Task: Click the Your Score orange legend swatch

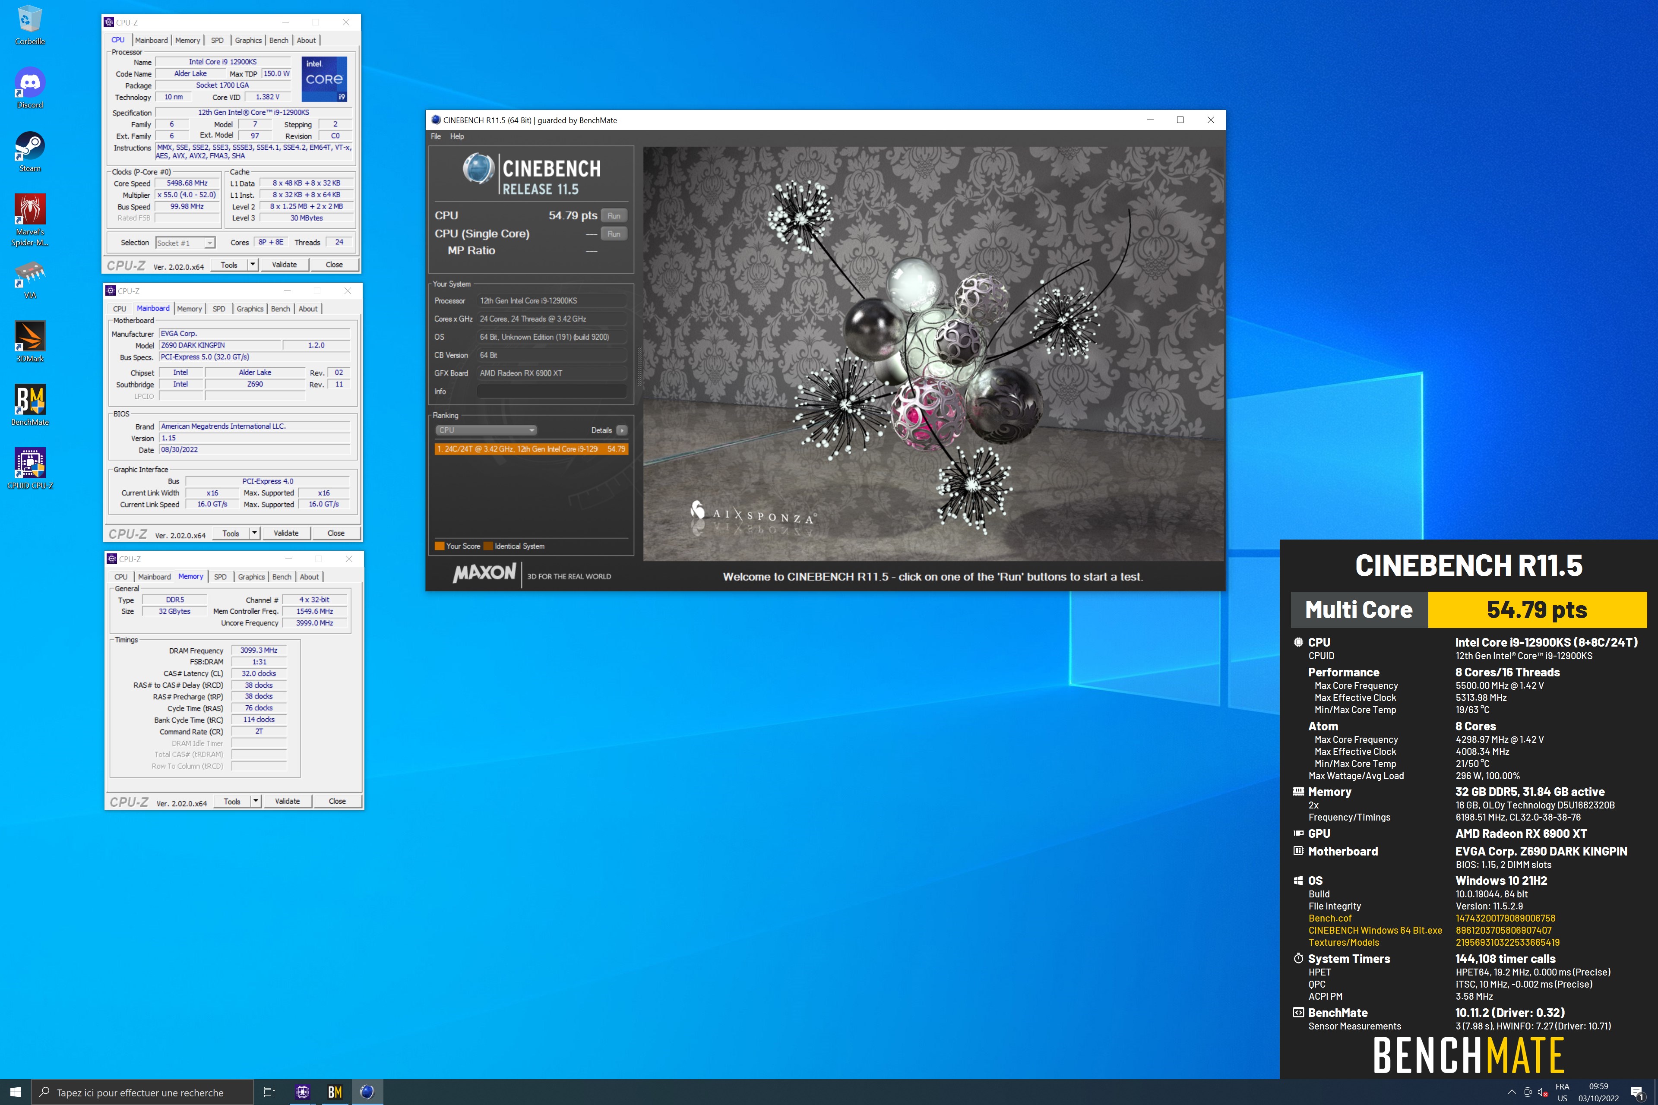Action: click(439, 546)
